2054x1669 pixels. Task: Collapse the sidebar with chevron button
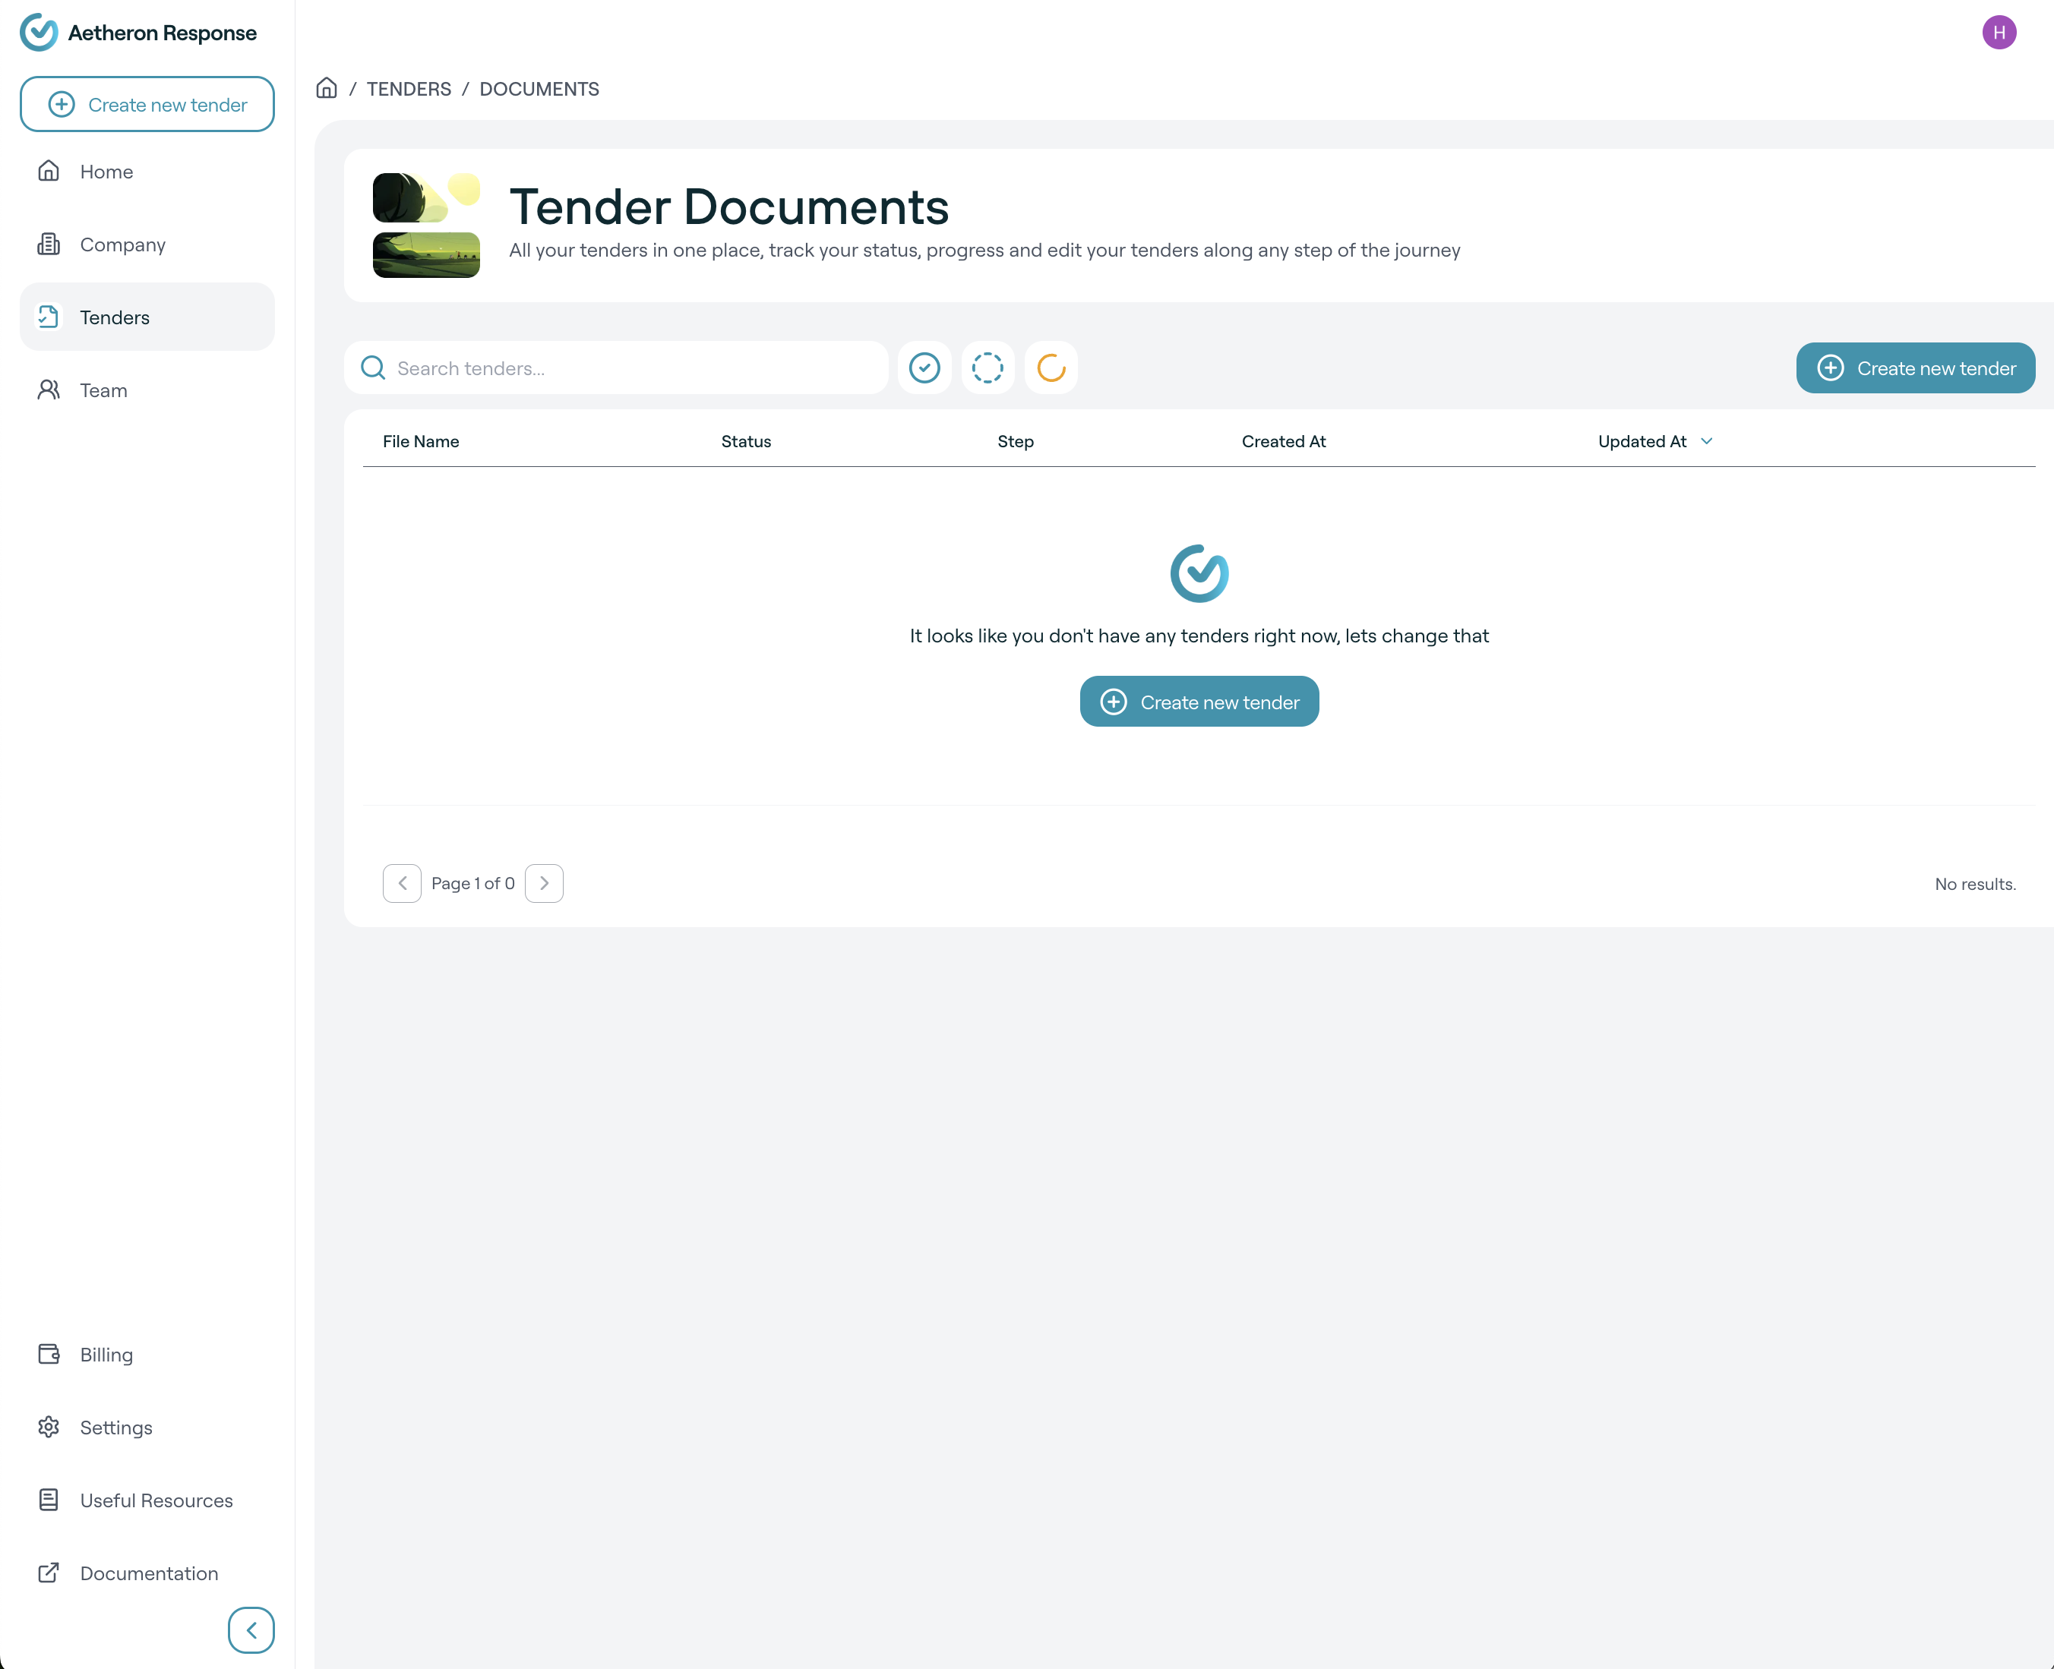click(251, 1630)
